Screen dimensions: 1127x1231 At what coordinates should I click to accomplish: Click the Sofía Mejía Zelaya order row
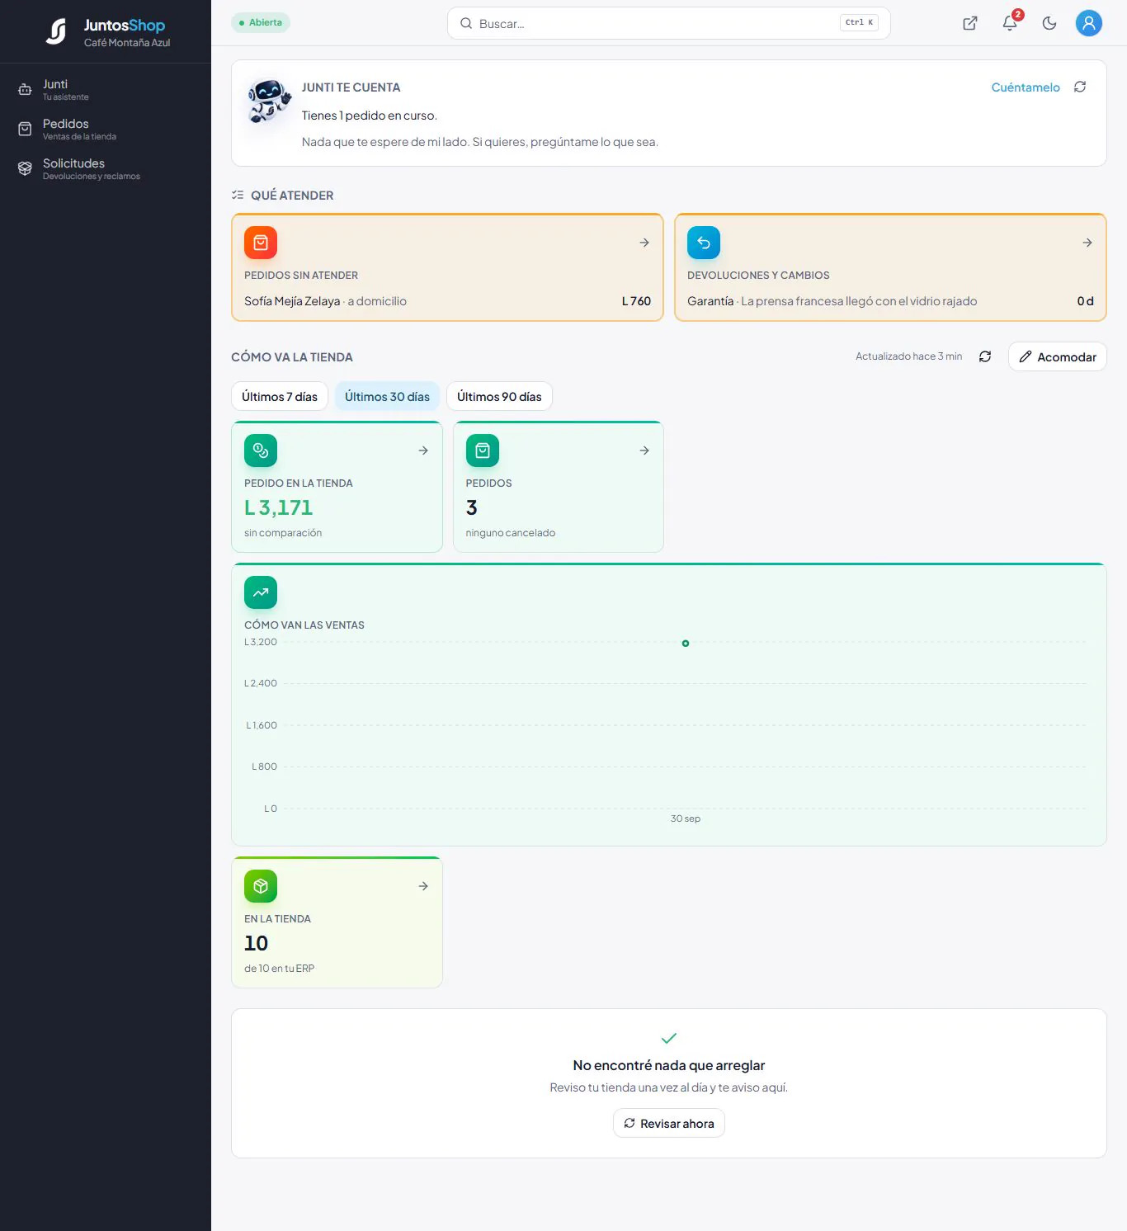[x=447, y=301]
